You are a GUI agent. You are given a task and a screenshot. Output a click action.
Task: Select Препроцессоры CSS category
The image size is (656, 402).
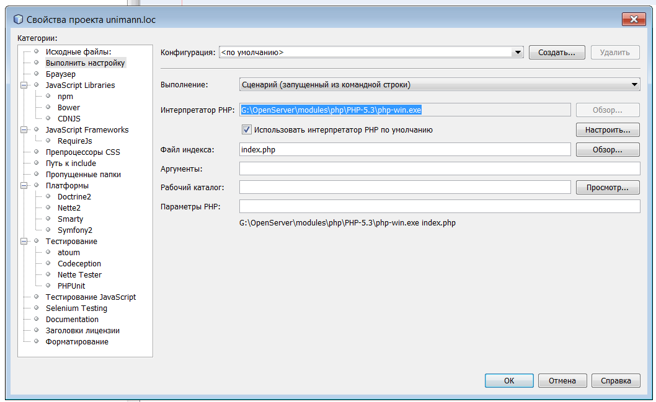tap(82, 152)
